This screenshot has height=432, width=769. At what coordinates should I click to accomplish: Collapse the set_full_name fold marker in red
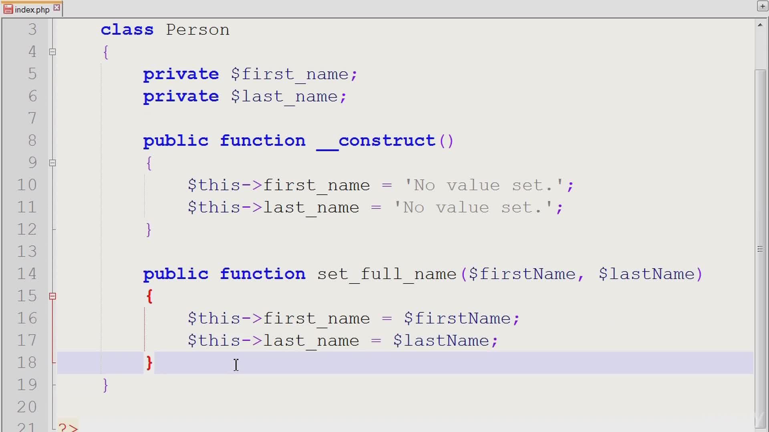click(52, 296)
